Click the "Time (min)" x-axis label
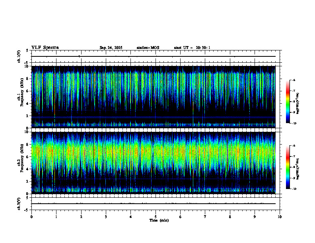Screen dimensions: 315x243 tap(159, 220)
